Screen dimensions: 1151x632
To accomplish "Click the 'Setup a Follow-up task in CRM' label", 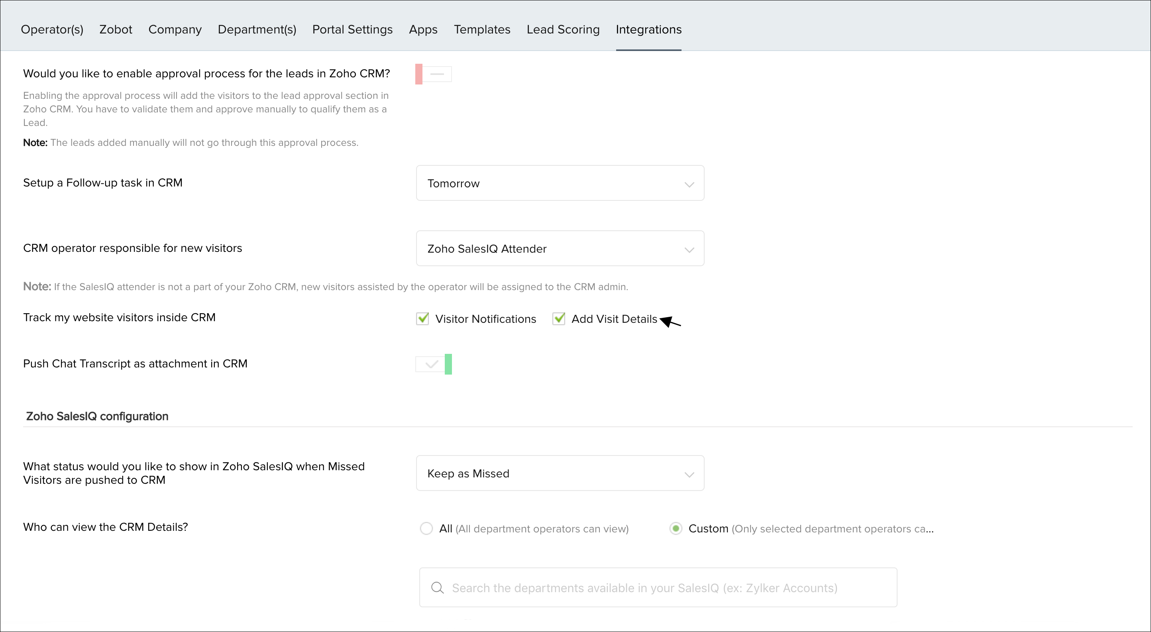I will (x=103, y=183).
